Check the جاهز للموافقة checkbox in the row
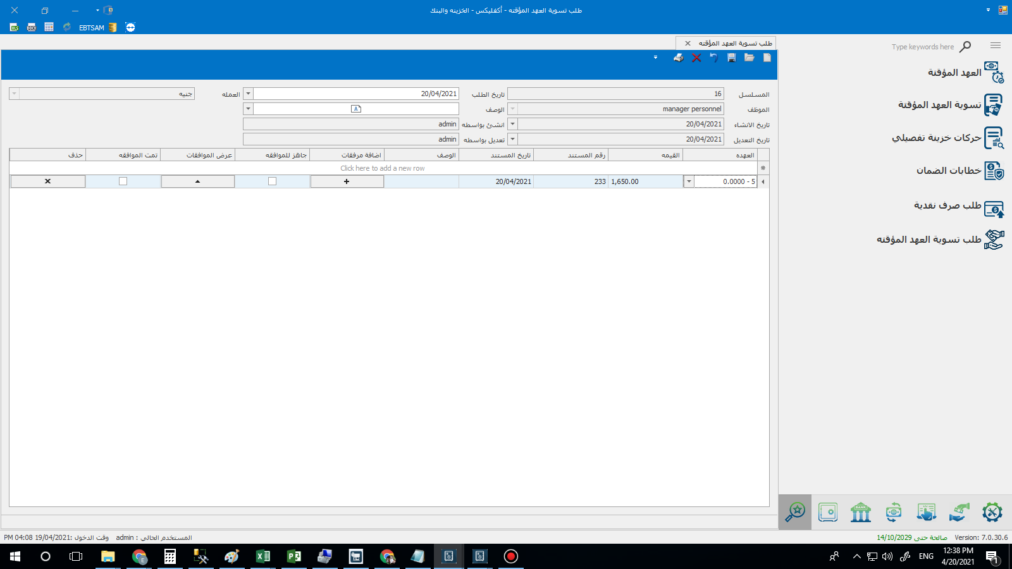Image resolution: width=1012 pixels, height=569 pixels. 273,181
